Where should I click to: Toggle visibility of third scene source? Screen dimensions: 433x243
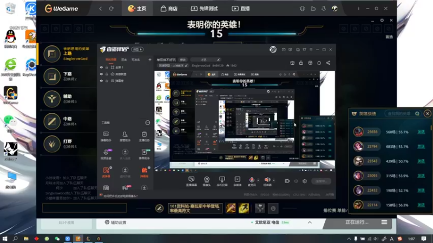[x=101, y=81]
